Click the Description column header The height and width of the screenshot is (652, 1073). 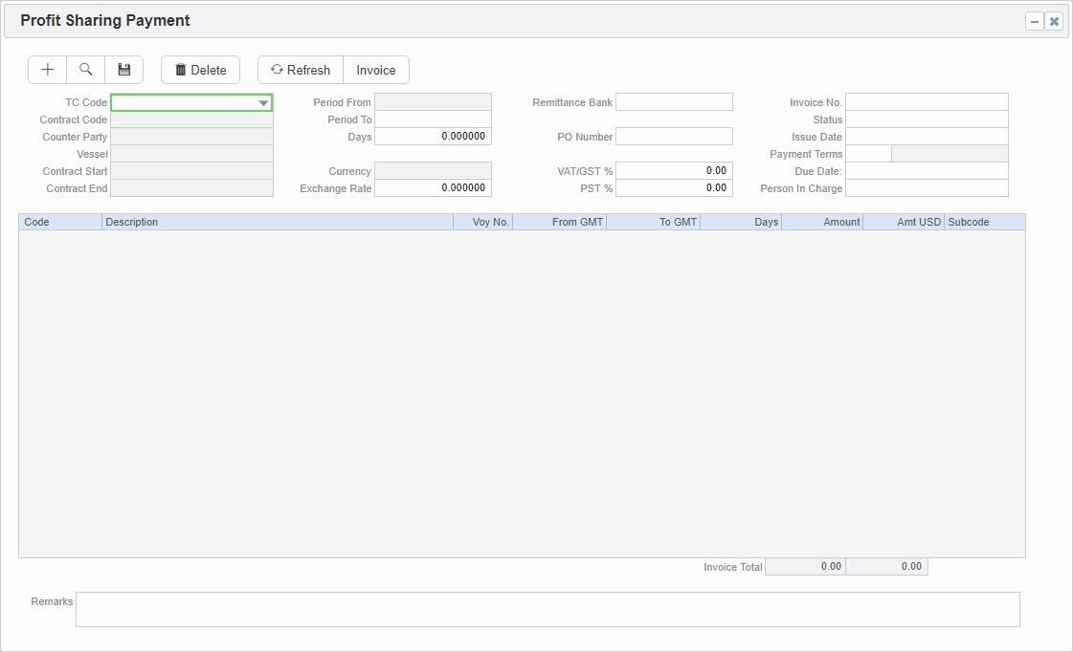coord(278,221)
